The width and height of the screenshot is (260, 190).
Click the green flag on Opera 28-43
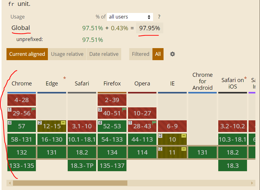pos(154,122)
